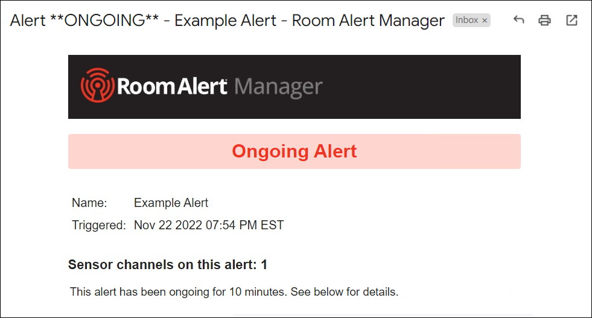Click the word Manager in the logo

(279, 87)
